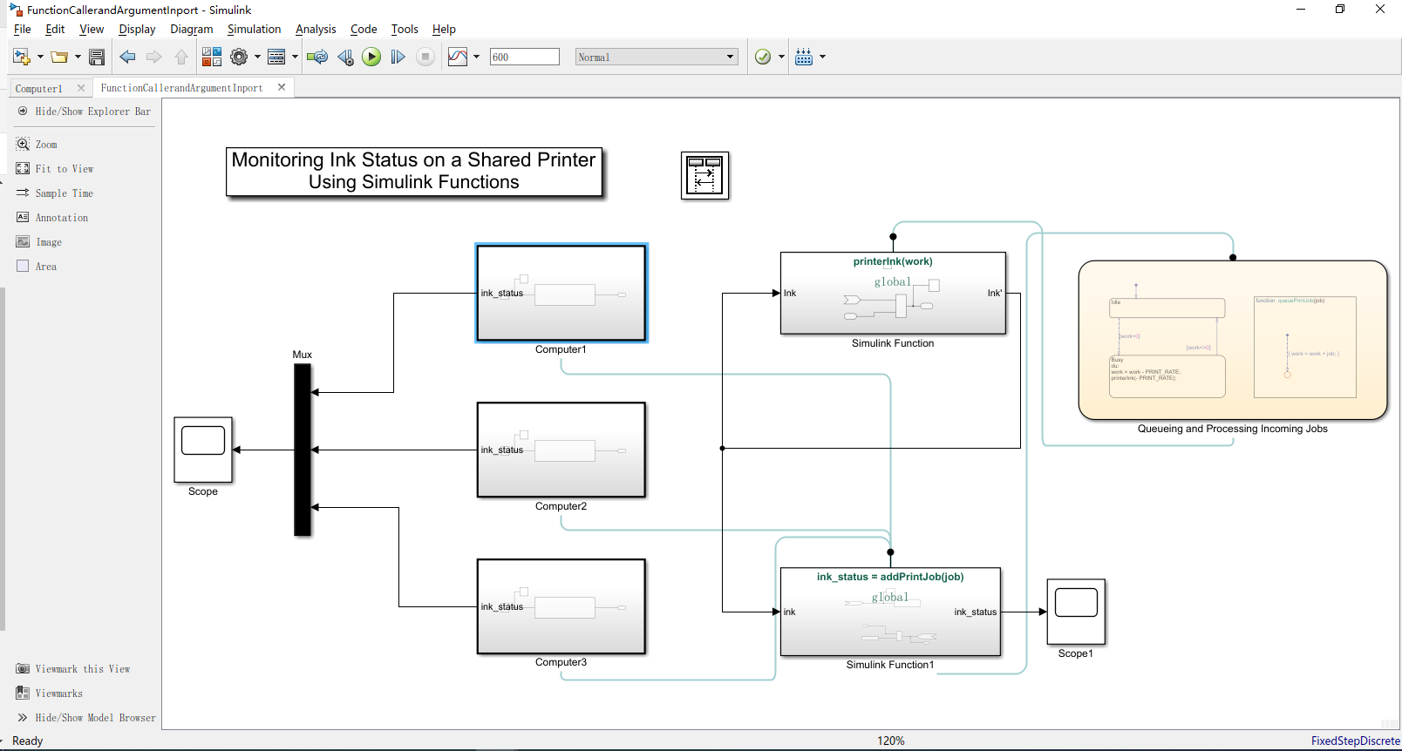Open the Analysis menu
The height and width of the screenshot is (751, 1402).
pos(316,30)
